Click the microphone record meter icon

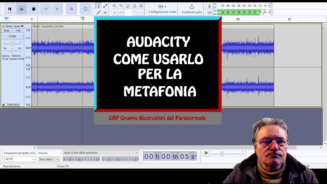click(x=209, y=6)
